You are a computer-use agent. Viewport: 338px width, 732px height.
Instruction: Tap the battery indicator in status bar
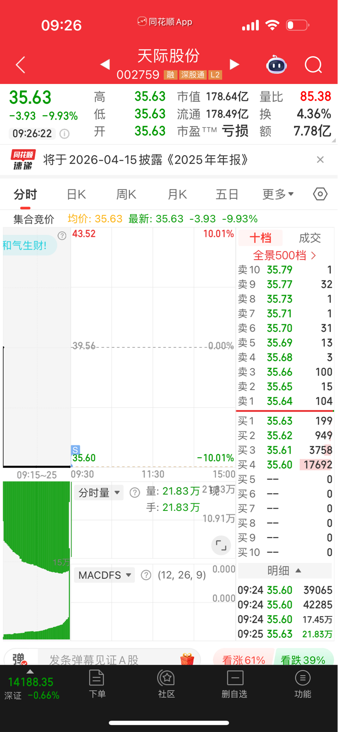(x=298, y=25)
